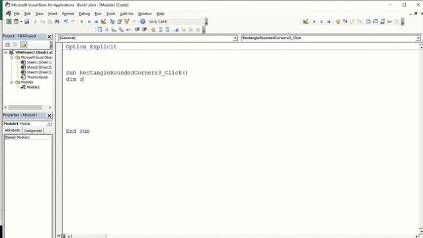
Task: Toggle a bookmark with the flag icon
Action: tap(176, 30)
